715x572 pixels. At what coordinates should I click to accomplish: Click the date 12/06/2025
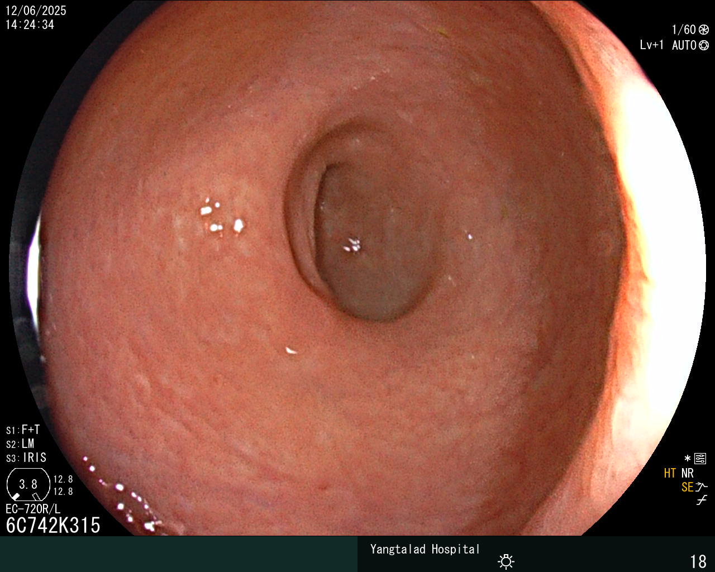(36, 11)
